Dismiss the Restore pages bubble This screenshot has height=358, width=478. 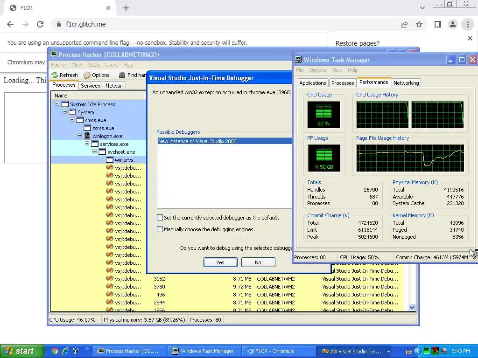470,38
